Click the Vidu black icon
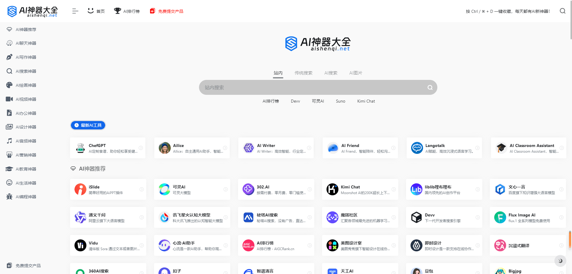The image size is (572, 274). point(80,245)
